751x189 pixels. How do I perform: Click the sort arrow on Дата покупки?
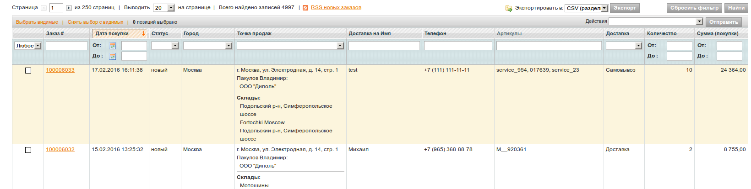[143, 33]
